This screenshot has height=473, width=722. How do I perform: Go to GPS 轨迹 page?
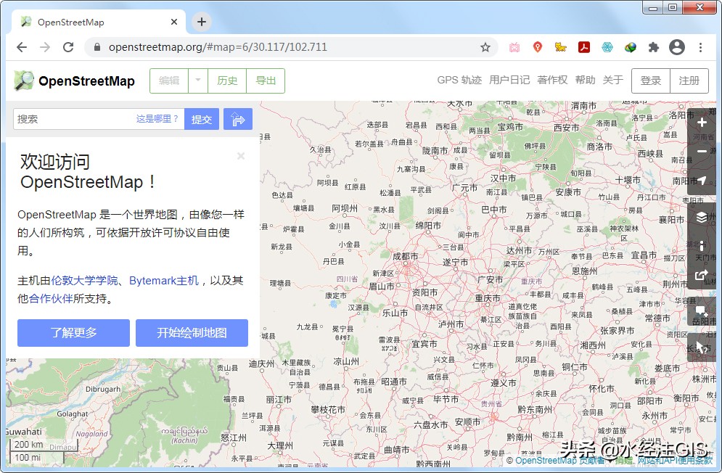459,80
